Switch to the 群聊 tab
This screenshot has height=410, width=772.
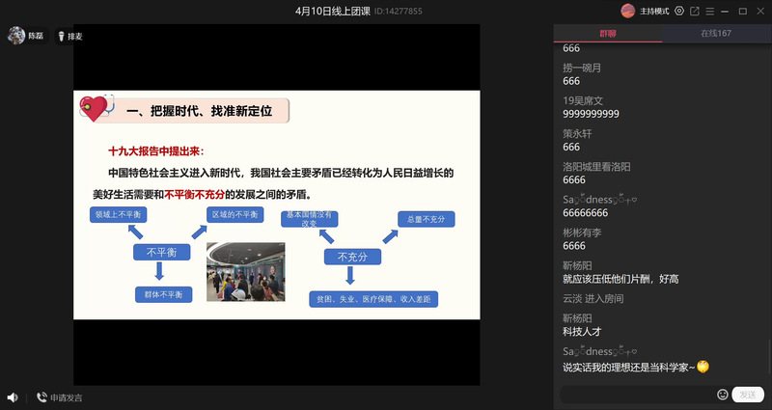608,34
